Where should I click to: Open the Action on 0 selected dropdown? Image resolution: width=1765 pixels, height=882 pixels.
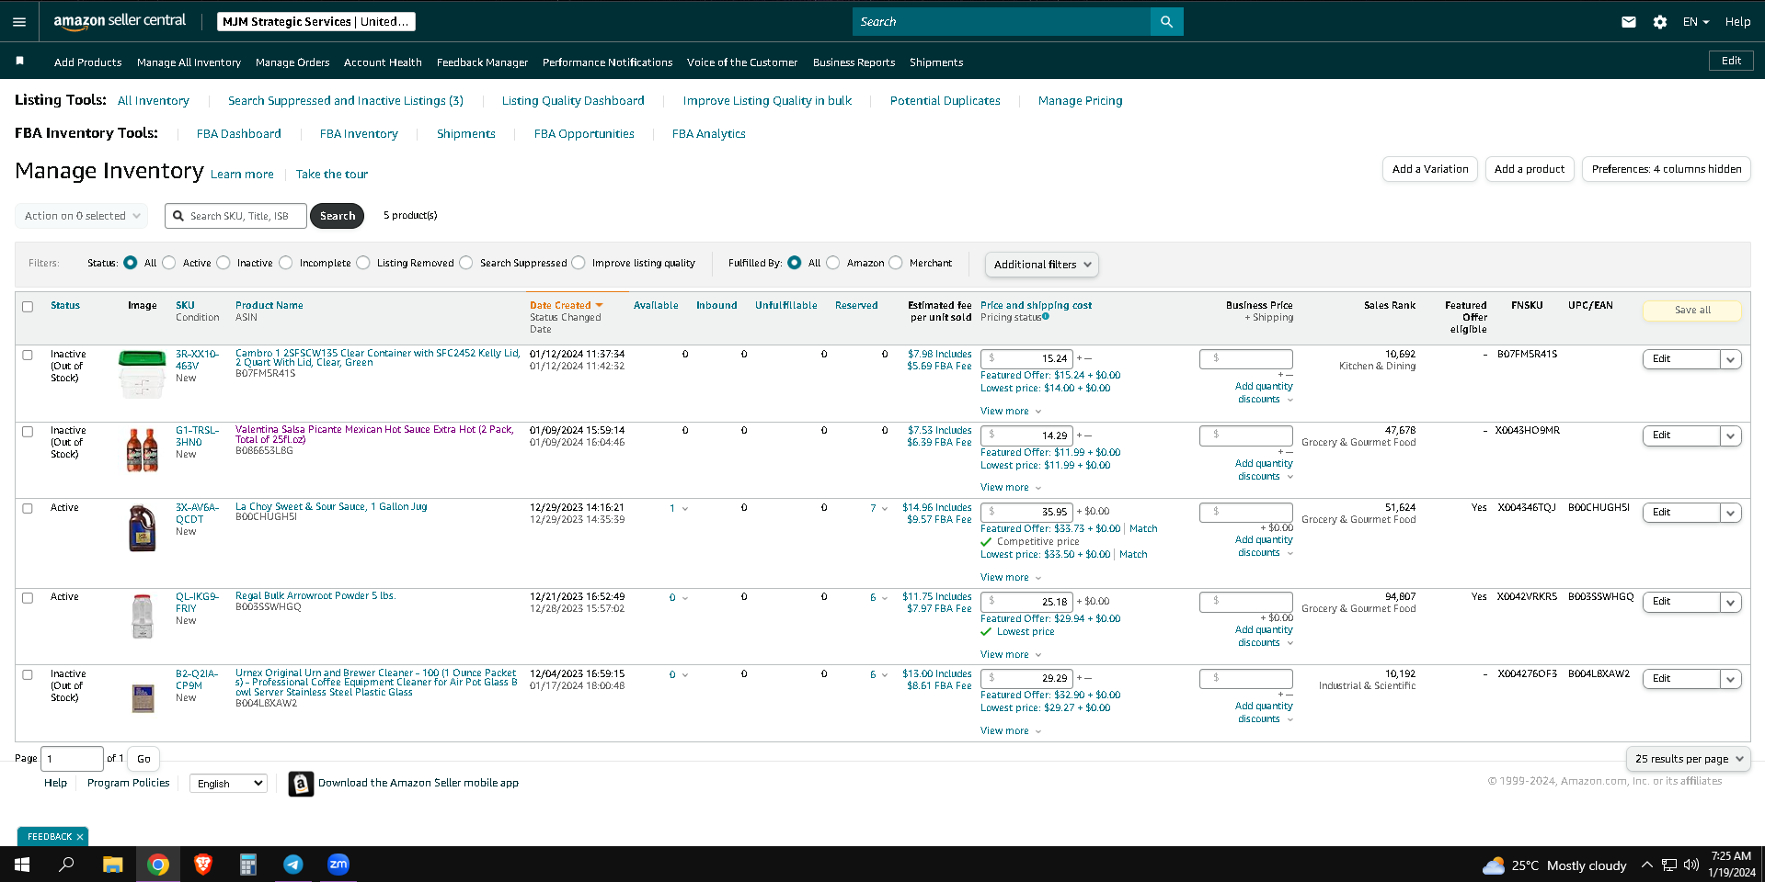tap(81, 216)
